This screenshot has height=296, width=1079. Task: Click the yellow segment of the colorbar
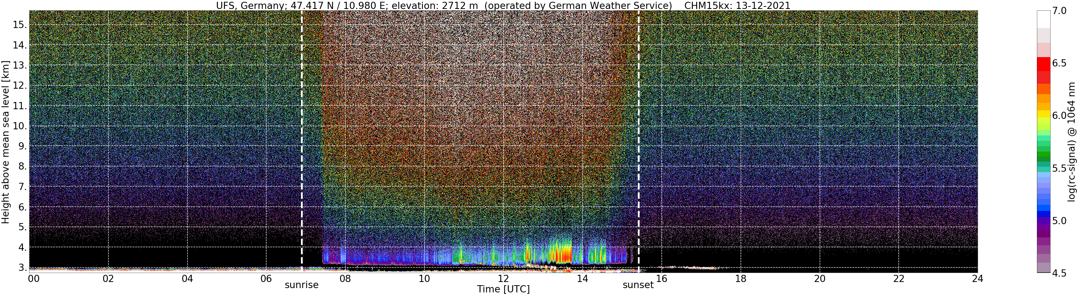coord(1043,114)
